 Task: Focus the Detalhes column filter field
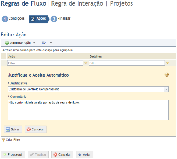tap(127, 63)
